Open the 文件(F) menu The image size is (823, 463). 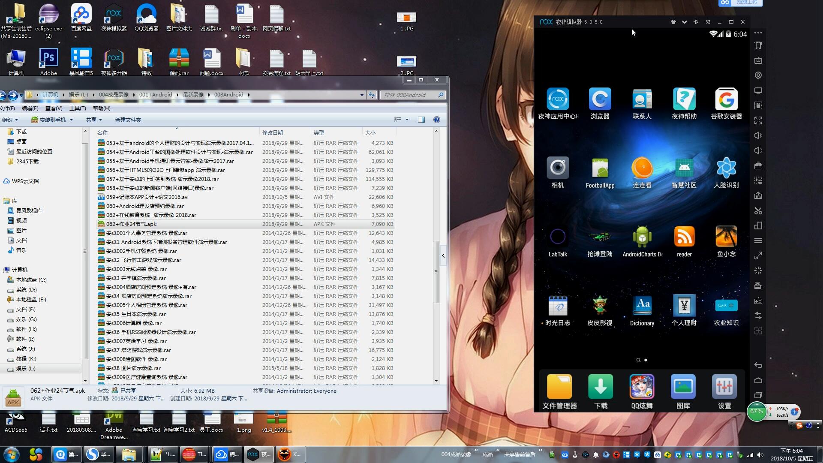(7, 108)
